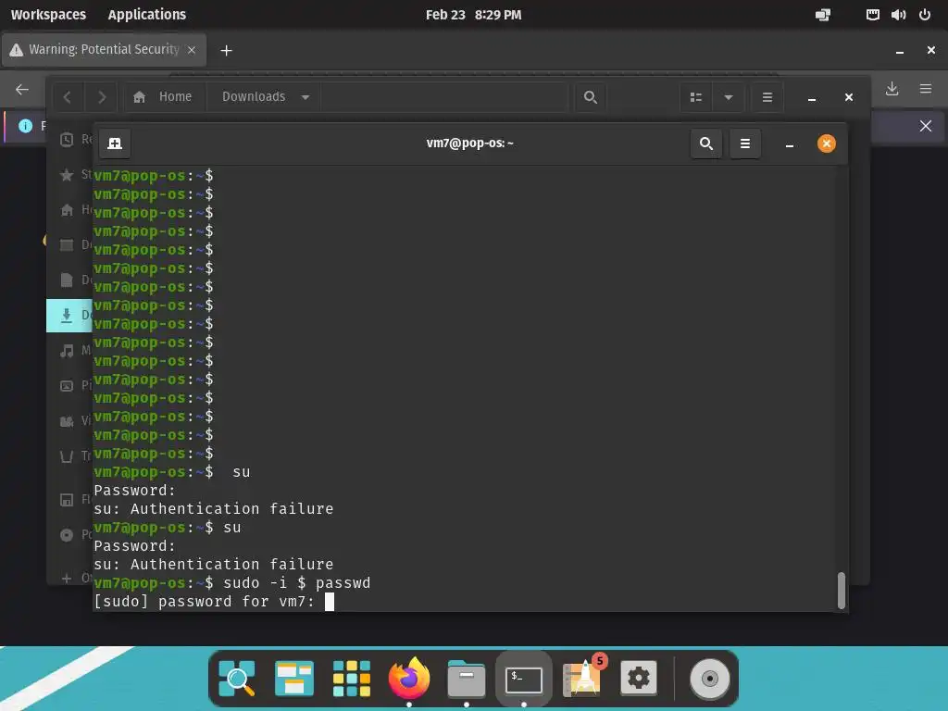Open Workspaces overview
948x711 pixels.
tap(48, 15)
